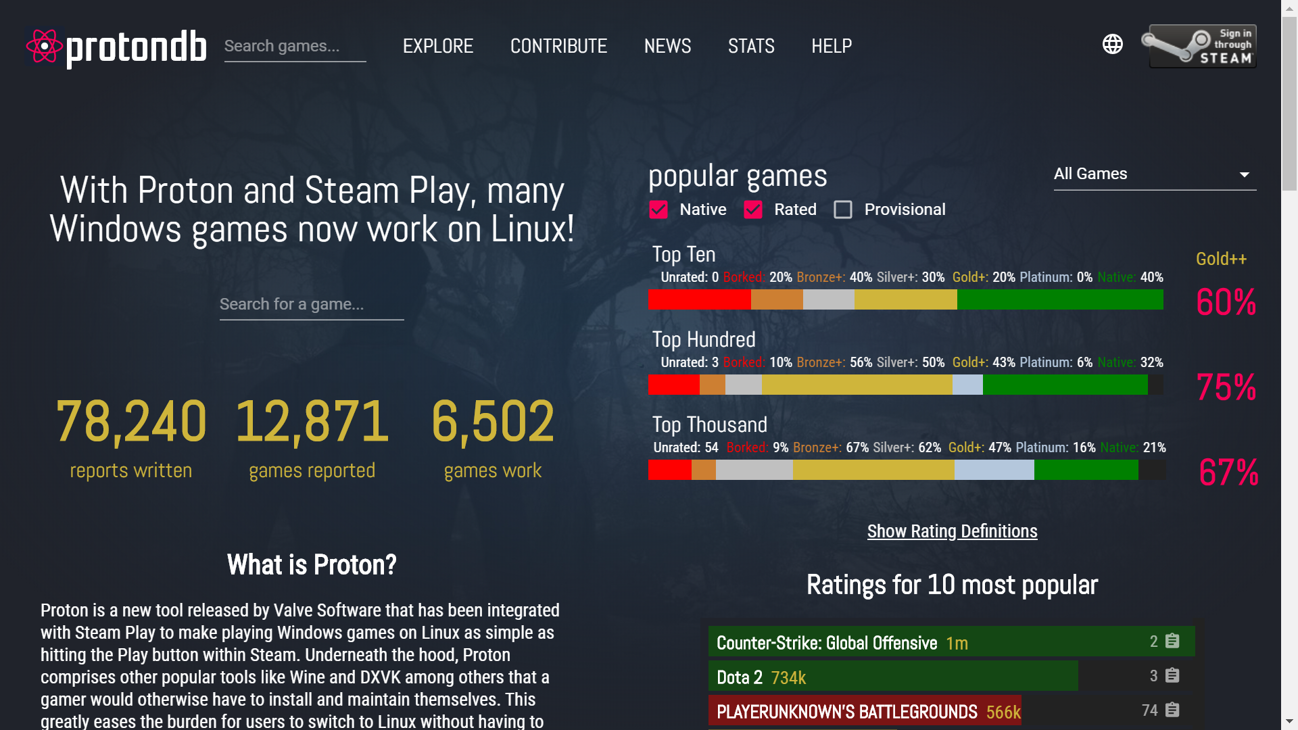Click the Top Thousand 67% figure

(x=1228, y=472)
